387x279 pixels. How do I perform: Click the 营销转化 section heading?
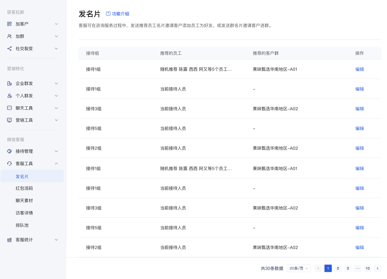(16, 68)
